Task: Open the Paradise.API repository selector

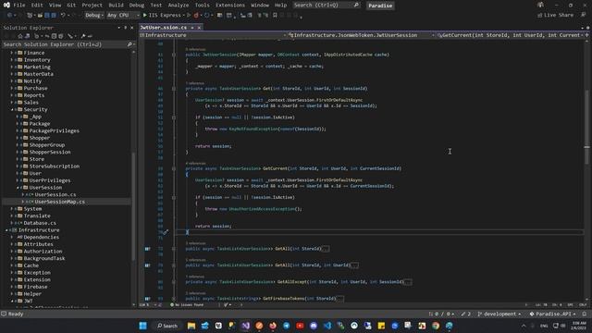Action: pyautogui.click(x=553, y=314)
